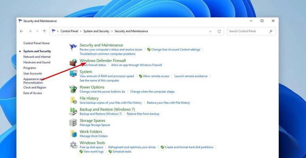Open the System heading
The image size is (306, 158).
(x=86, y=71)
